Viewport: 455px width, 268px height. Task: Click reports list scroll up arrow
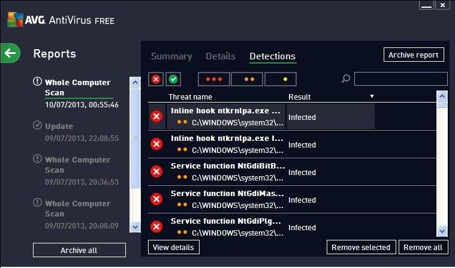[x=135, y=83]
